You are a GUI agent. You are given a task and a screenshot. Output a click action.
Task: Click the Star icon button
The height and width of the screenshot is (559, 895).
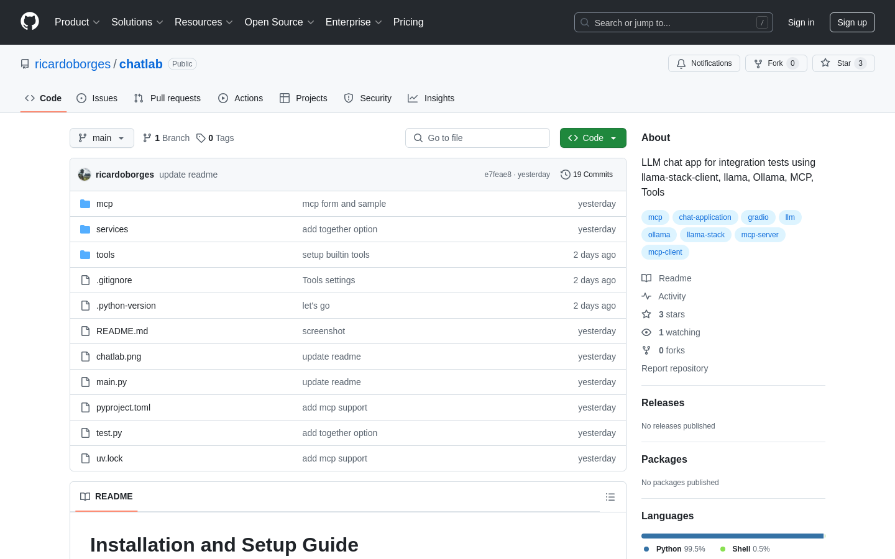pyautogui.click(x=825, y=63)
